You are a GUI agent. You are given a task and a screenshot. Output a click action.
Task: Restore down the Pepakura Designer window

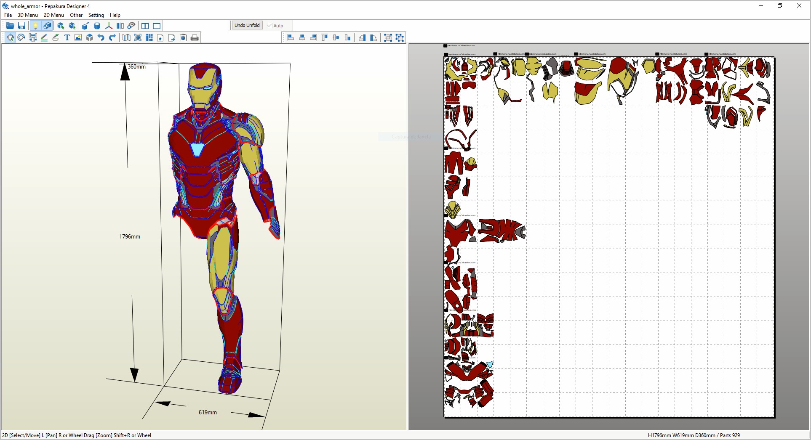pos(780,6)
